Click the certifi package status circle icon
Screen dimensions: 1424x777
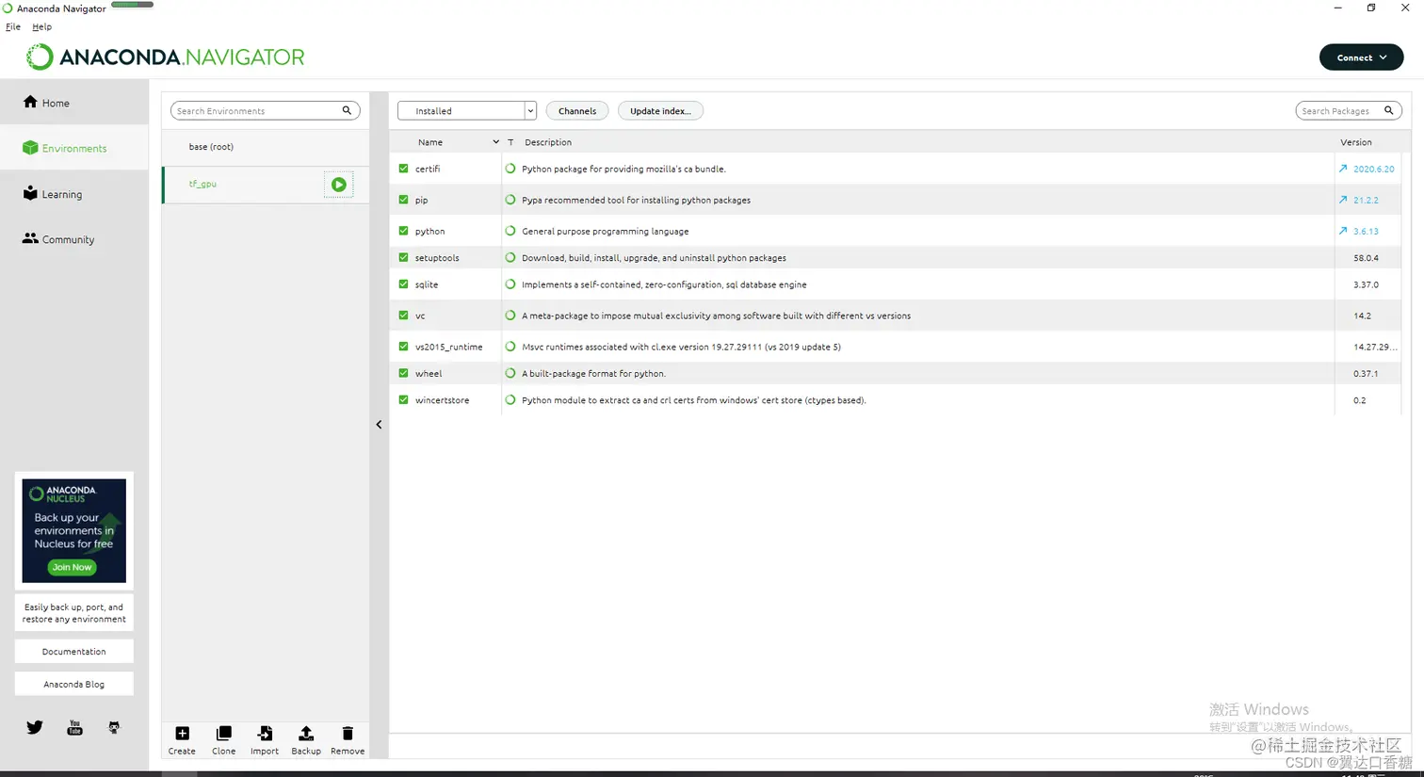click(510, 169)
